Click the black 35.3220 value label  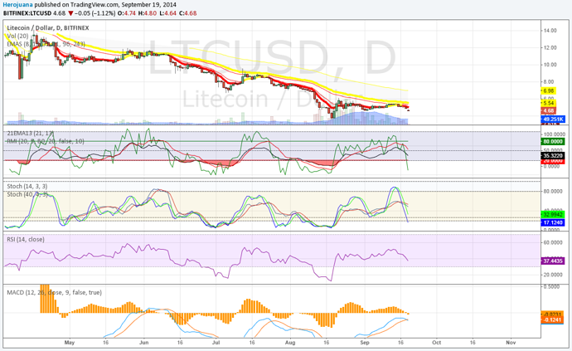tap(553, 156)
